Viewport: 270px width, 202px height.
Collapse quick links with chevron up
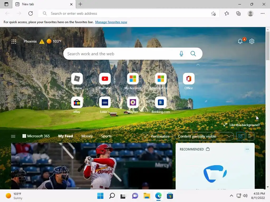point(198,65)
